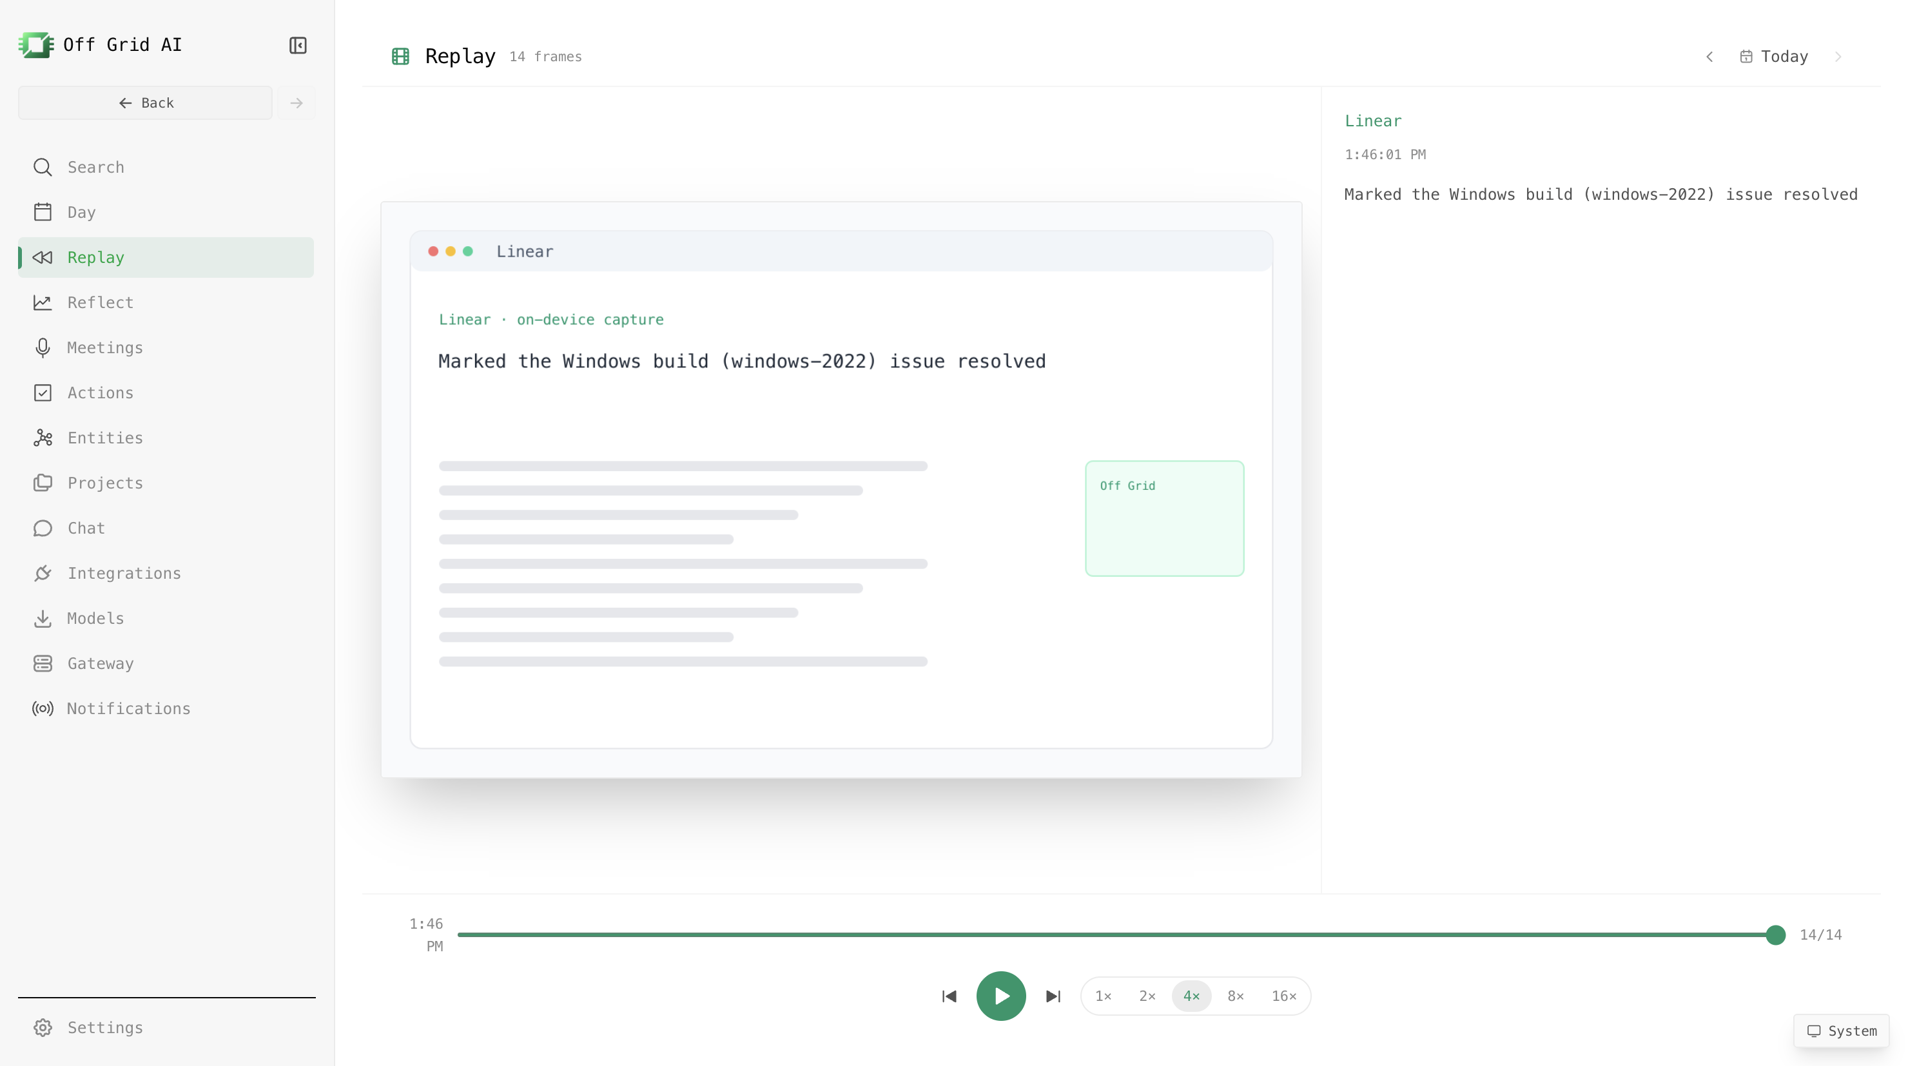
Task: Click the Entities graph icon
Action: (43, 438)
